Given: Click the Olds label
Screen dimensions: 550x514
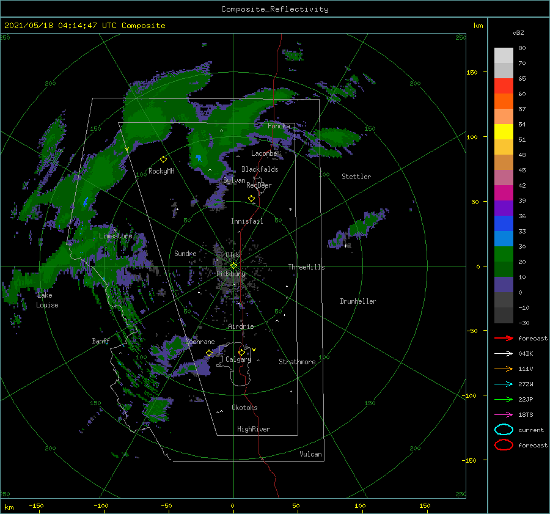Looking at the screenshot, I should 233,255.
